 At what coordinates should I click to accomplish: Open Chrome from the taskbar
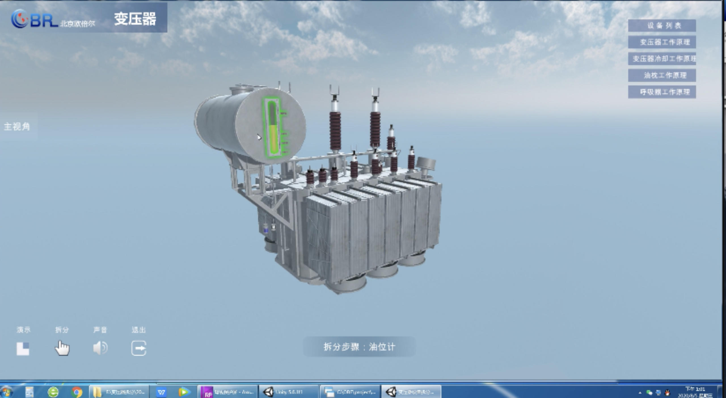[x=77, y=392]
